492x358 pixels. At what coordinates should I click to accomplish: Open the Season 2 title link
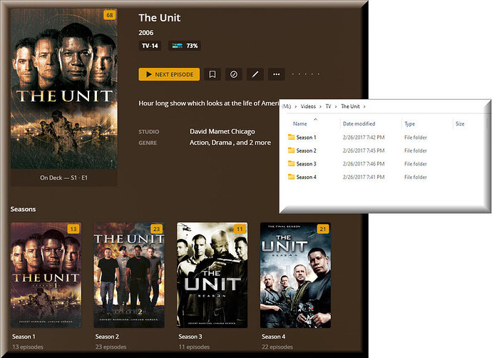click(107, 337)
